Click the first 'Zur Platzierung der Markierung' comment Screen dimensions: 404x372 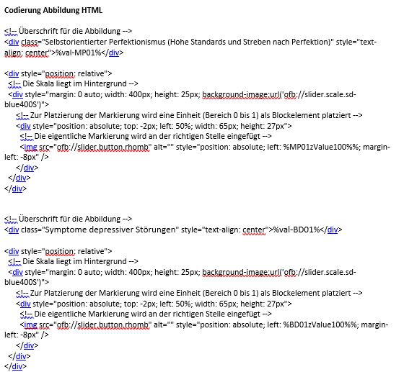point(189,115)
